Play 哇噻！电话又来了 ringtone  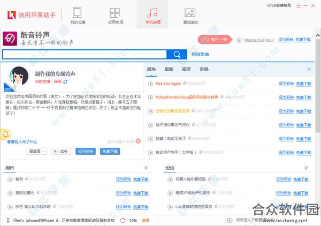150,139
